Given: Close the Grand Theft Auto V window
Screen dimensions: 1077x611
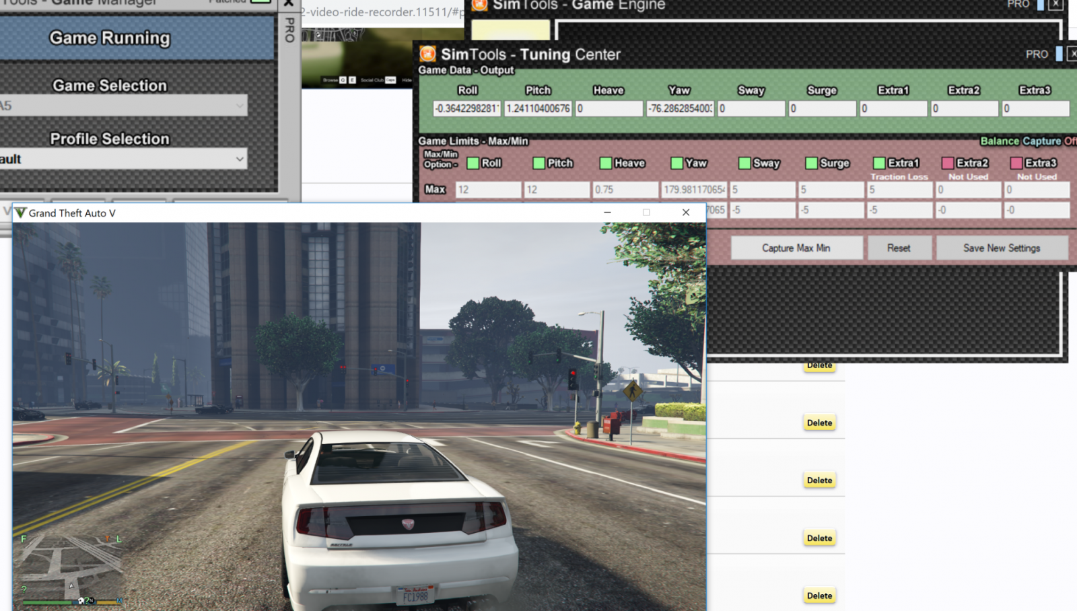Looking at the screenshot, I should [686, 213].
